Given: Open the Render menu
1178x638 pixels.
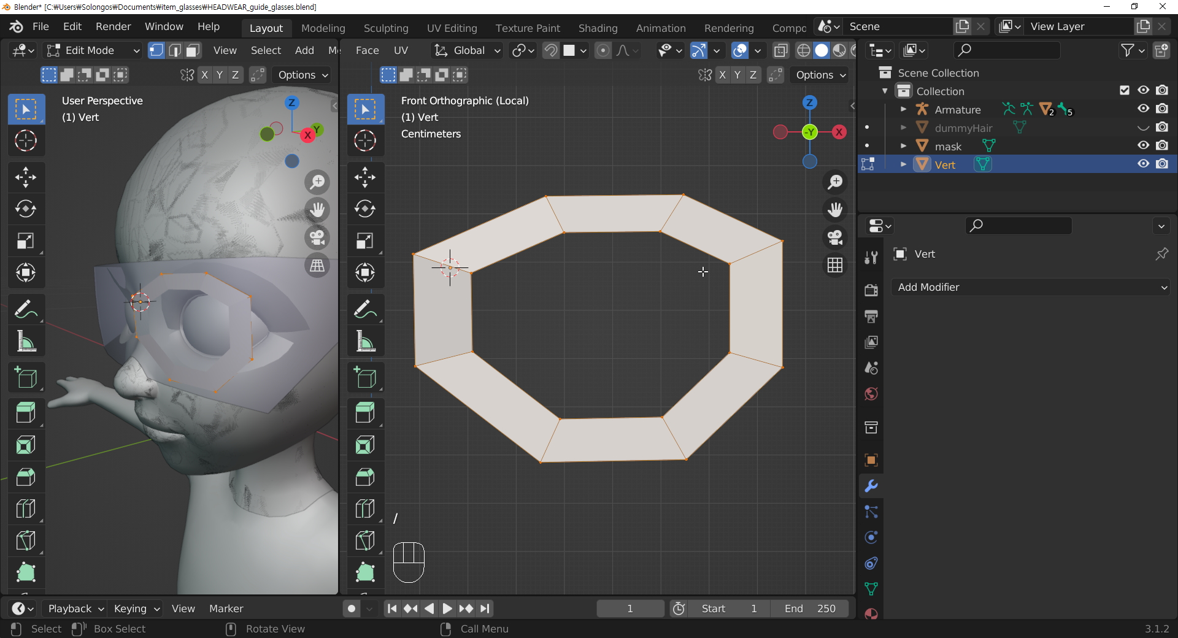Looking at the screenshot, I should 114,26.
